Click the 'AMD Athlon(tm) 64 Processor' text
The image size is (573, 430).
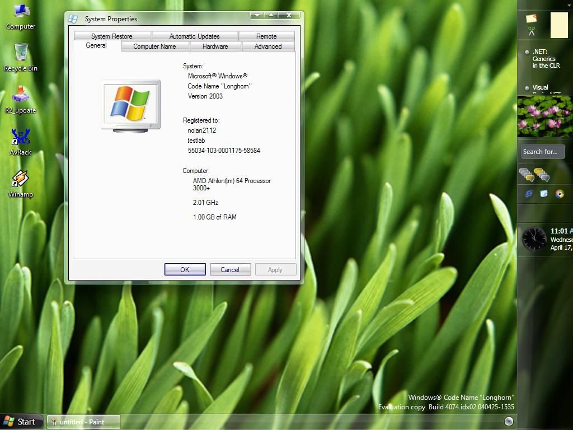click(x=232, y=181)
